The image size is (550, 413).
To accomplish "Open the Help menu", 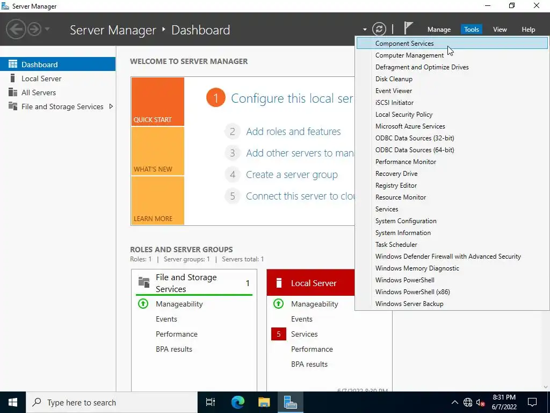I will 528,30.
